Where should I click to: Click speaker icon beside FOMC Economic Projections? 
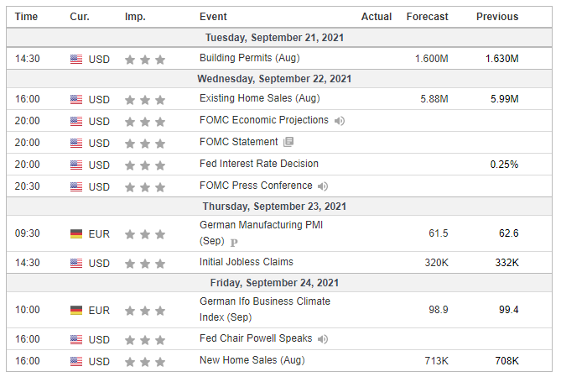coord(339,121)
